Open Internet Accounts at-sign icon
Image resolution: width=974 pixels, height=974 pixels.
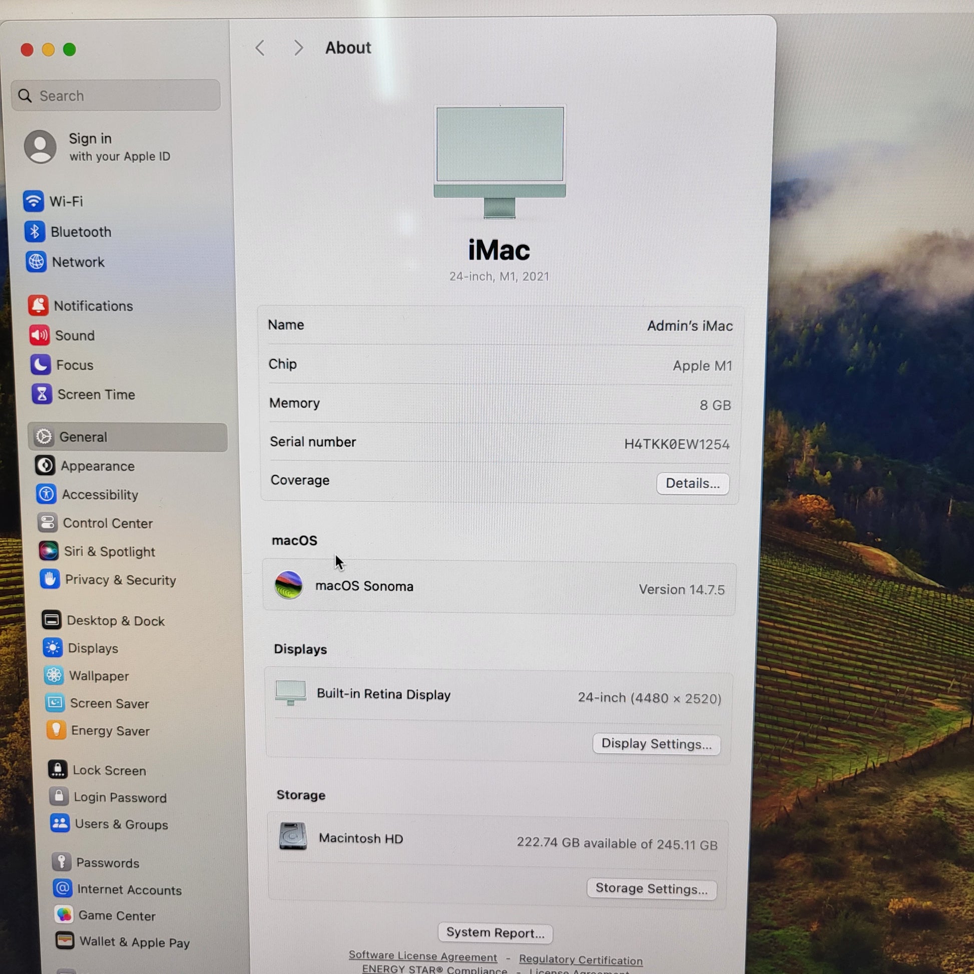(63, 888)
